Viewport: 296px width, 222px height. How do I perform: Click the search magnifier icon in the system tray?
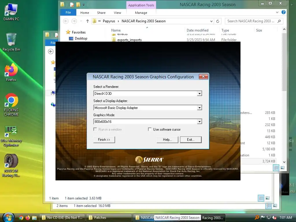257,217
